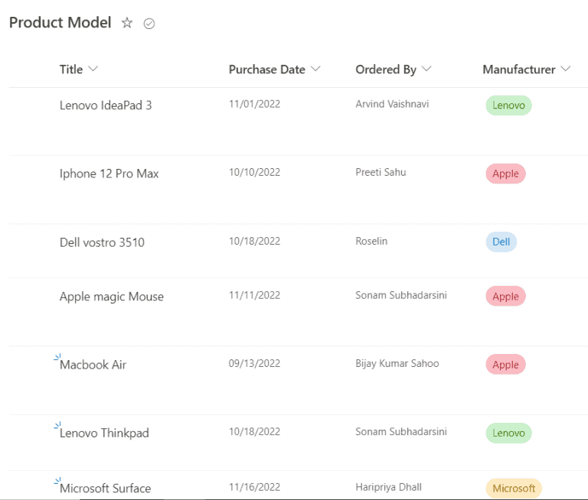Viewport: 588px width, 500px height.
Task: Click the name Roselin
Action: 371,241
